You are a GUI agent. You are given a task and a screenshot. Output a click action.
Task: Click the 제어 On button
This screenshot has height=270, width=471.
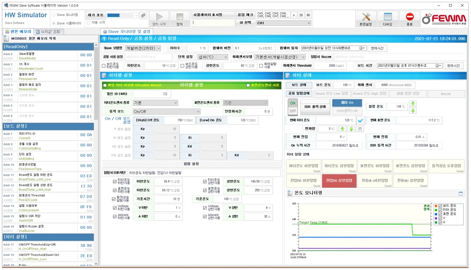(347, 103)
